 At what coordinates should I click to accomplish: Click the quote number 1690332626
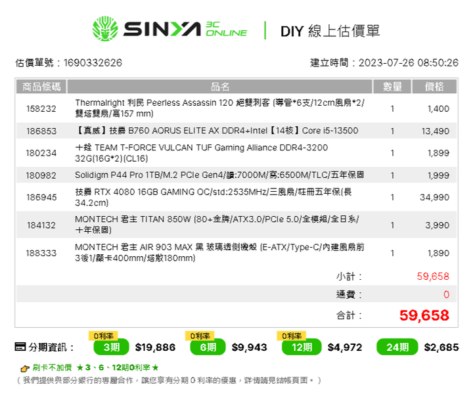click(93, 63)
